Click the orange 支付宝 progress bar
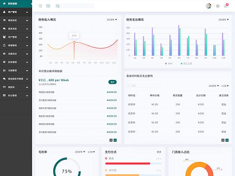The image size is (235, 176). [x=122, y=175]
